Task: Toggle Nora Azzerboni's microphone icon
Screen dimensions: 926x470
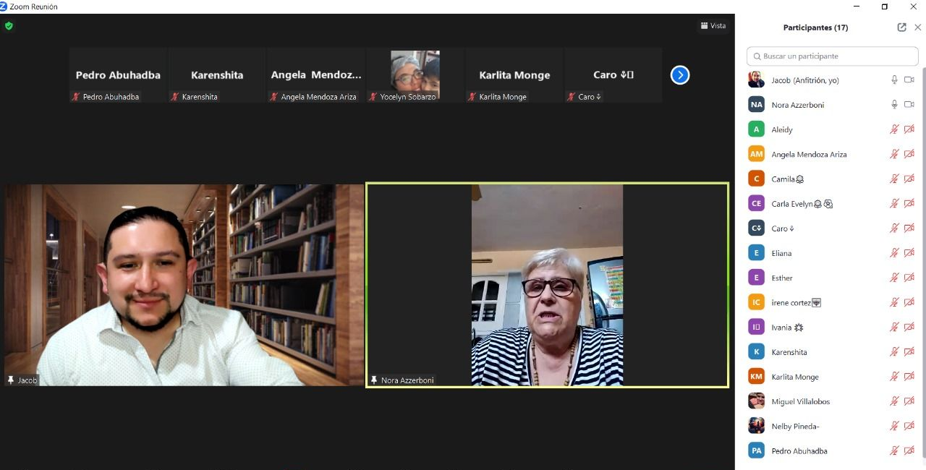Action: click(x=894, y=105)
